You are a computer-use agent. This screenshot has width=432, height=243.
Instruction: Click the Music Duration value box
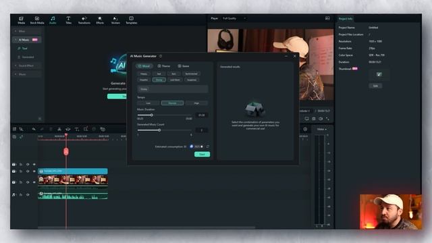[x=202, y=115]
